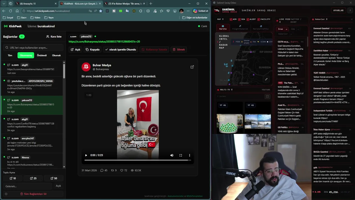Open the video more-options dots
355x200 pixels.
pyautogui.click(x=189, y=155)
